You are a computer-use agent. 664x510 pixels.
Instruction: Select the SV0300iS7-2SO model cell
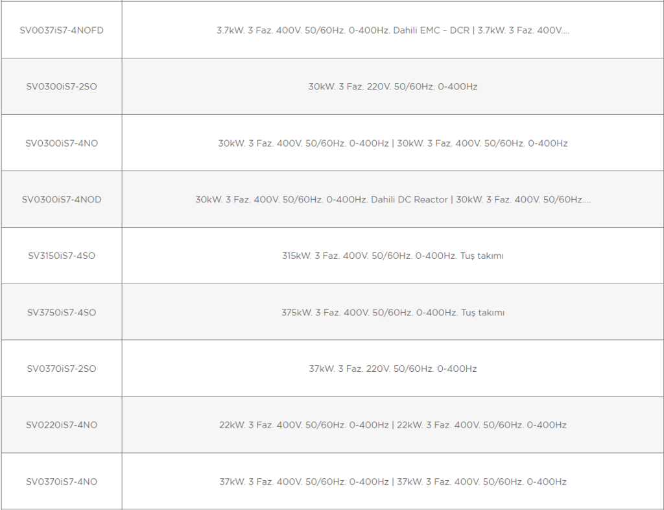tap(62, 86)
